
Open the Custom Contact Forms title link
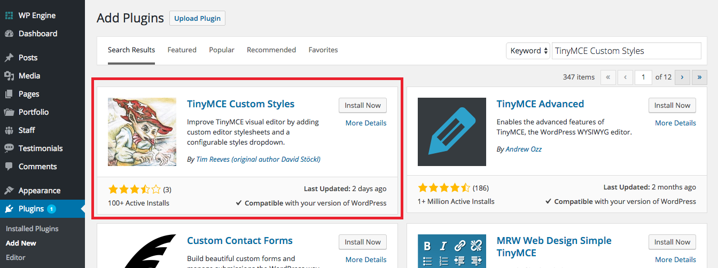tap(240, 240)
